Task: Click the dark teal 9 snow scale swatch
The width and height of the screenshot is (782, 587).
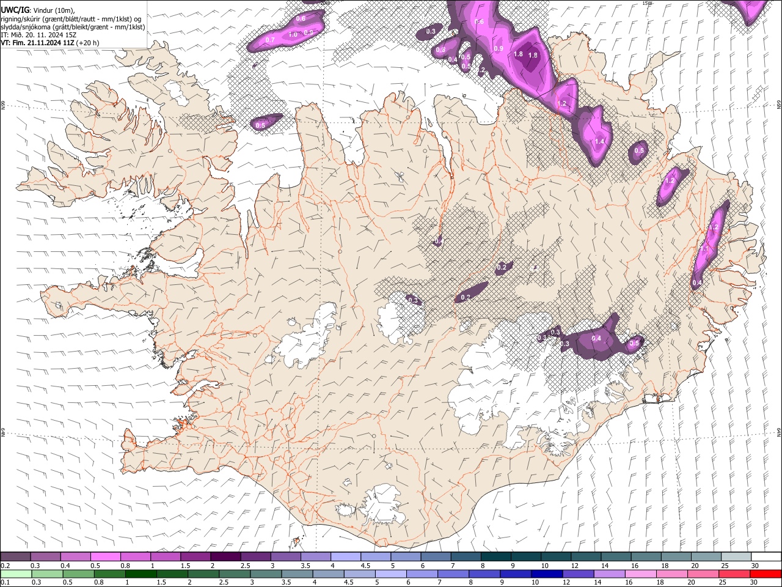Action: click(526, 557)
